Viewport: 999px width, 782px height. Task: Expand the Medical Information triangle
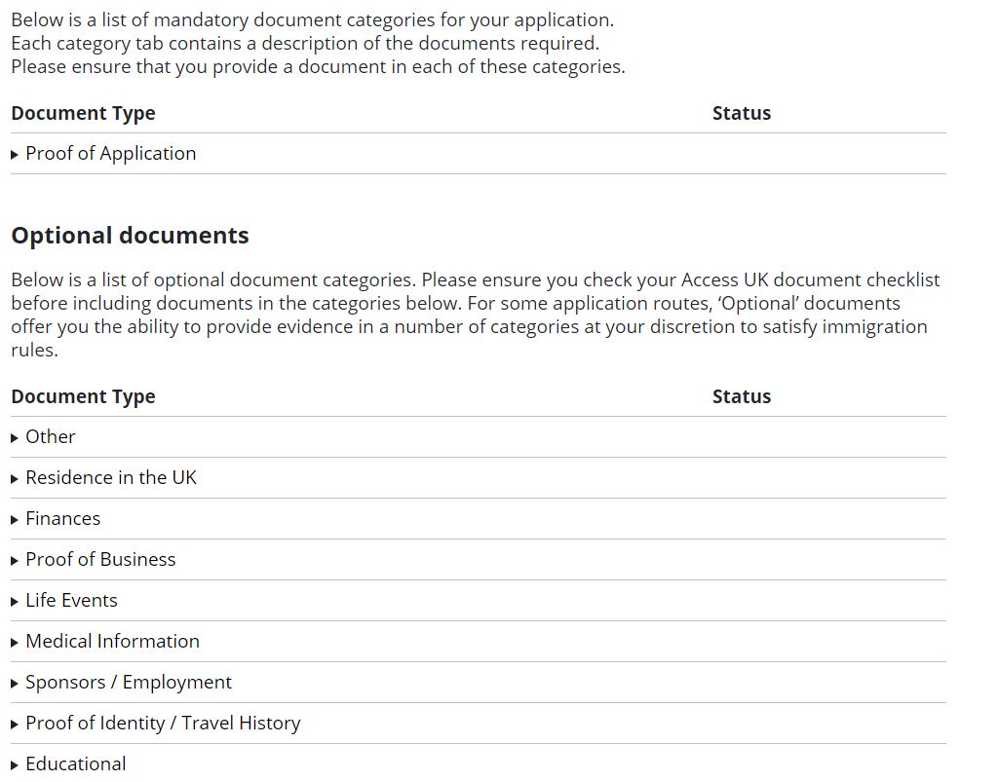pos(15,643)
